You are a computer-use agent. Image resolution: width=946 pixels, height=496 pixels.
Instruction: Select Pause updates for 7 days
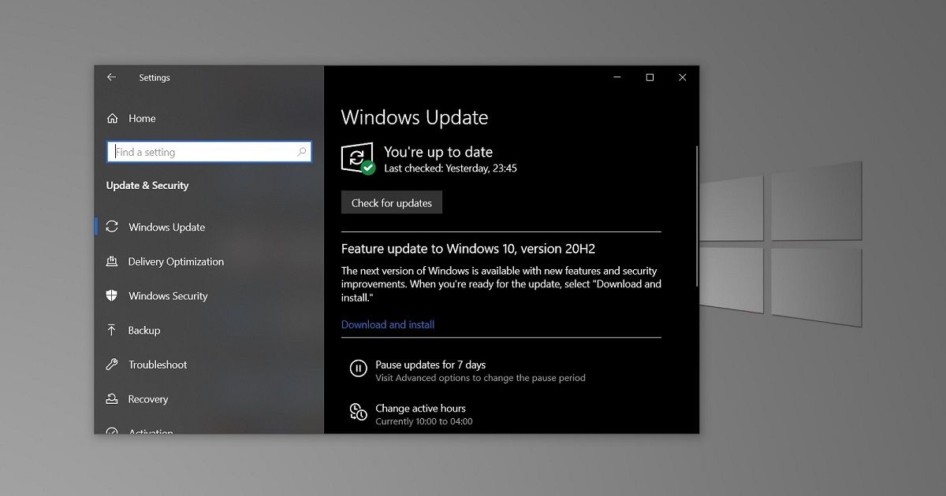[430, 365]
